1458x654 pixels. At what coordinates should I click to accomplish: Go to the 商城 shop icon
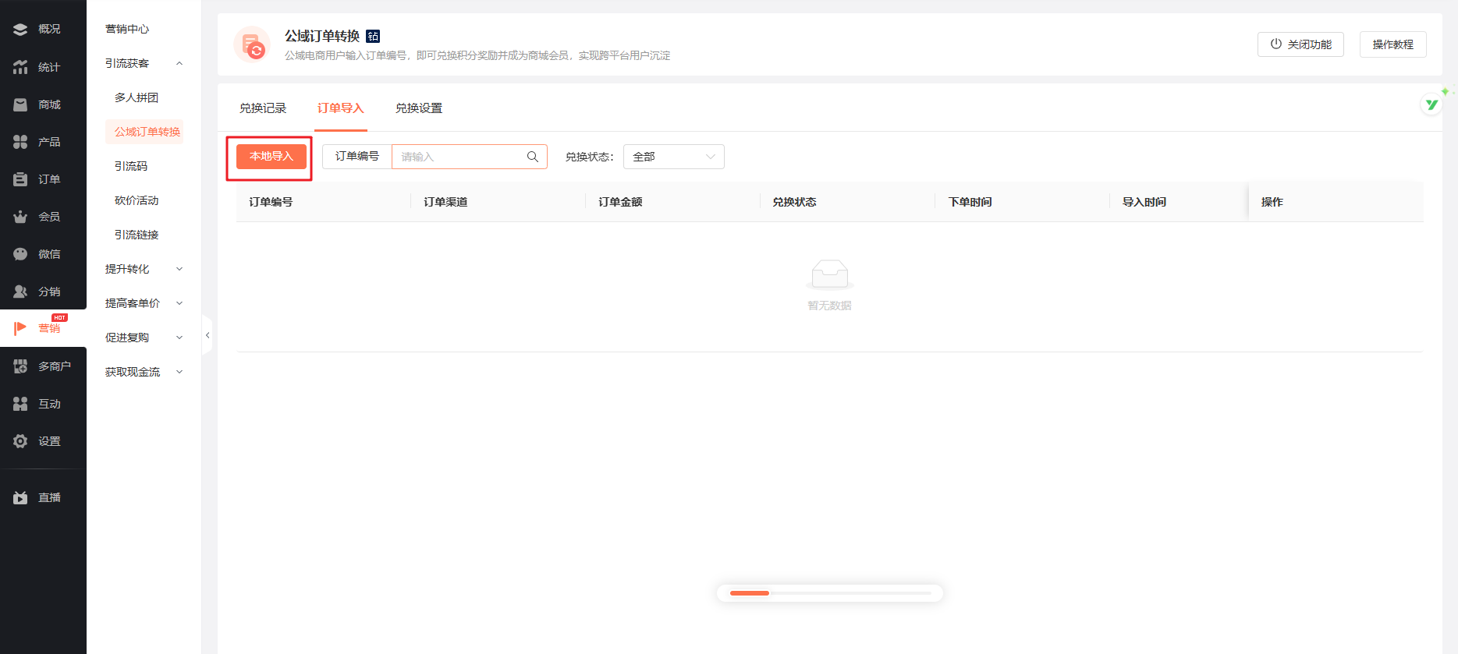[x=21, y=104]
